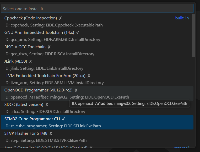Click the X mark beside LLVM Embedded Toolchain
The image size is (200, 152).
pos(89,76)
